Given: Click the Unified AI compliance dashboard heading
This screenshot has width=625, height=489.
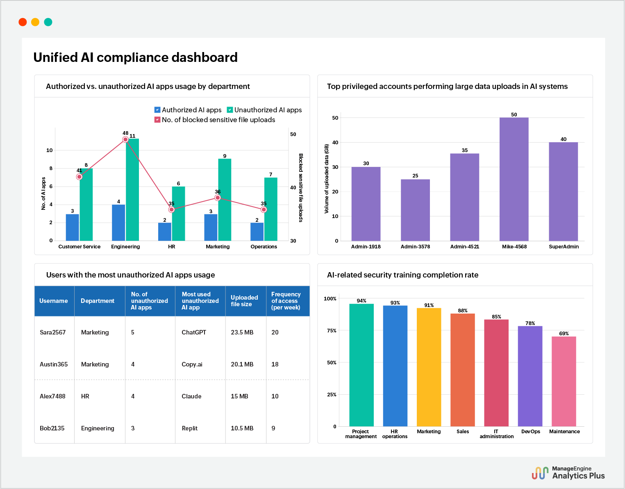Looking at the screenshot, I should (x=135, y=58).
